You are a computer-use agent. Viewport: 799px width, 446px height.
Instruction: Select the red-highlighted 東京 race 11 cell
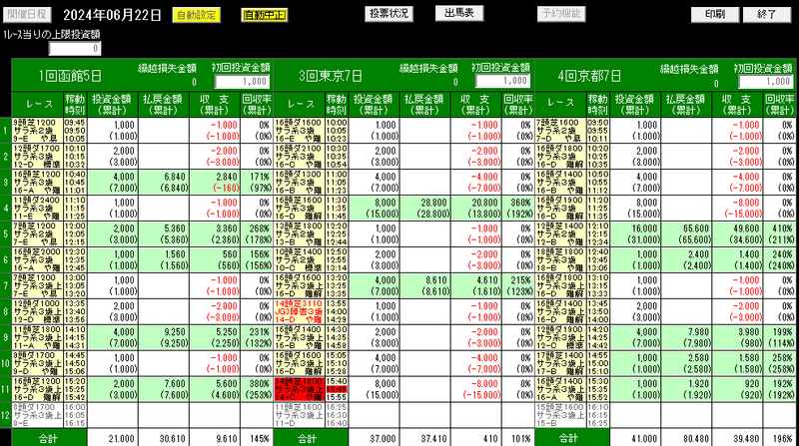[x=299, y=389]
